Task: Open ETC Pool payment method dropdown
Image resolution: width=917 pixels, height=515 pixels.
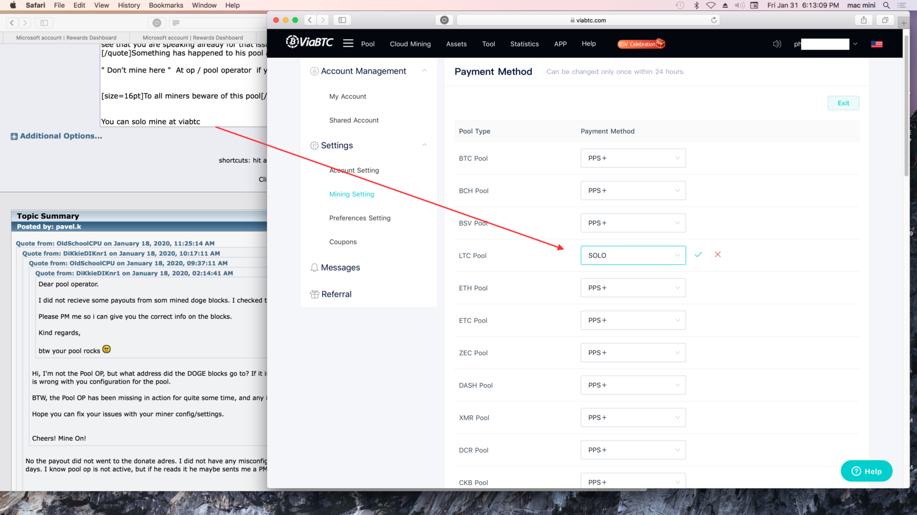Action: pyautogui.click(x=633, y=320)
